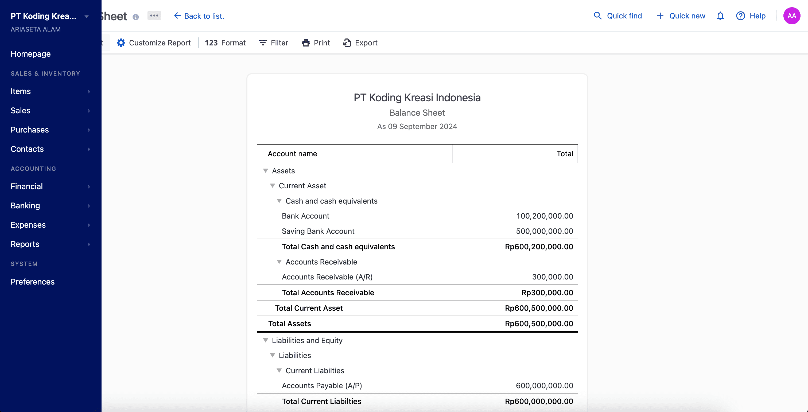808x412 pixels.
Task: Open the more options ellipsis menu
Action: (x=154, y=15)
